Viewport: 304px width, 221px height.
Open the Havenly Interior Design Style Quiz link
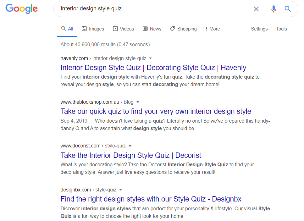153,68
